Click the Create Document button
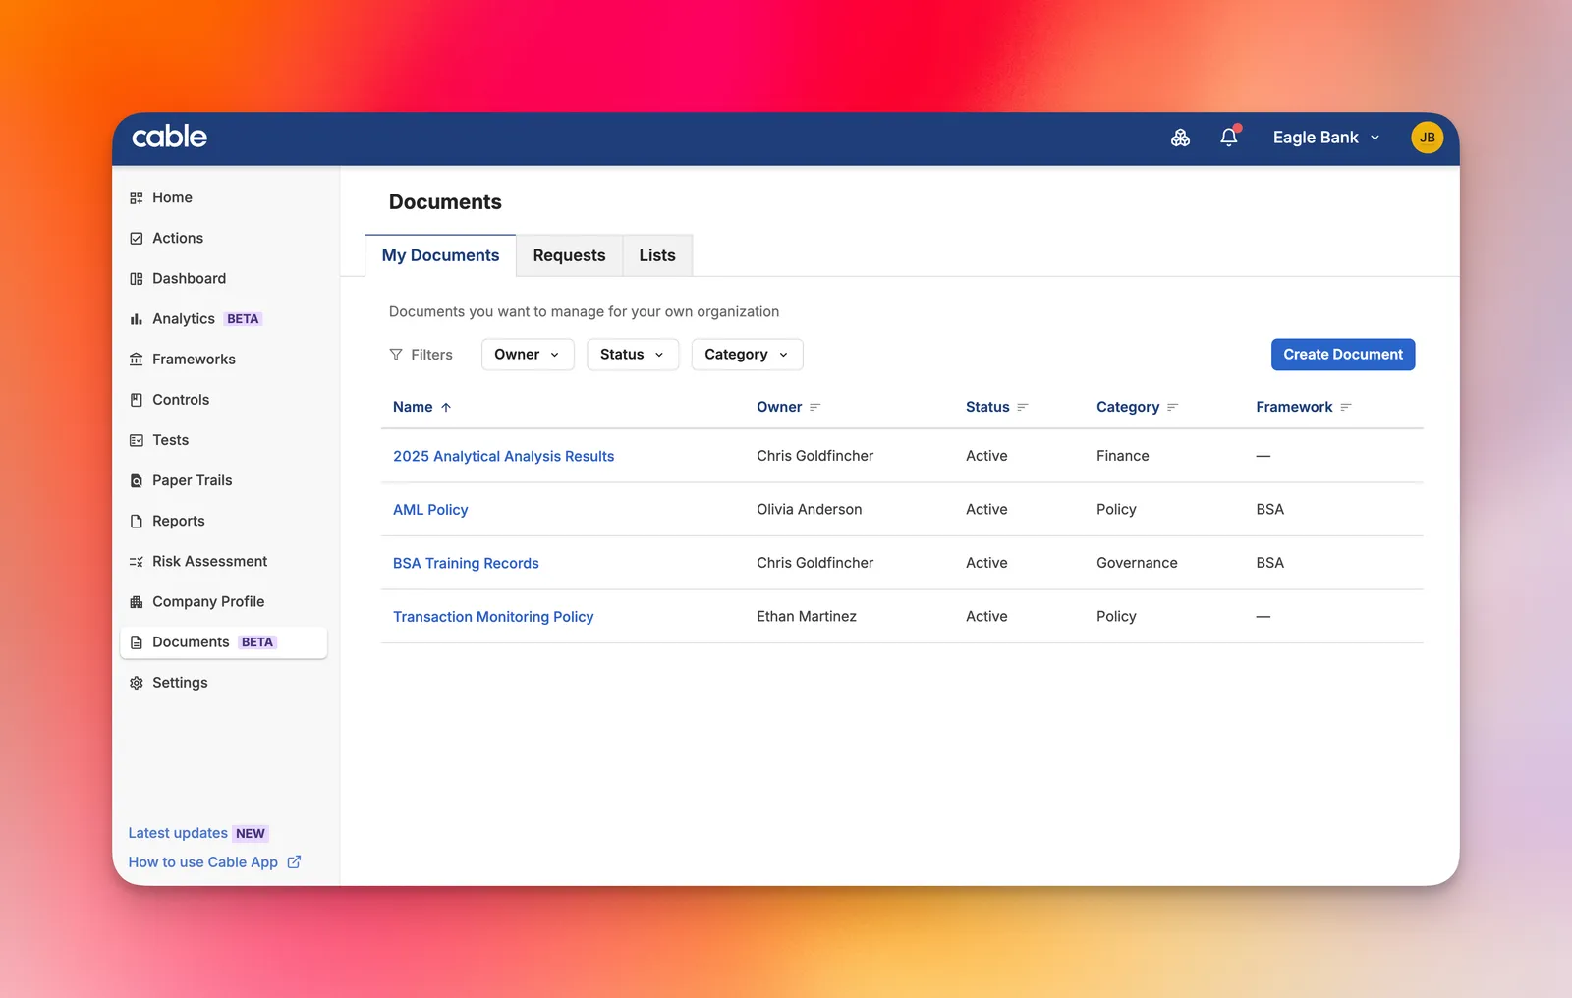The image size is (1572, 998). coord(1342,355)
